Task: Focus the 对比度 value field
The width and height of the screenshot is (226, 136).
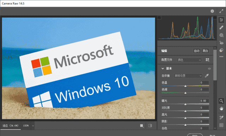Action: pyautogui.click(x=204, y=108)
